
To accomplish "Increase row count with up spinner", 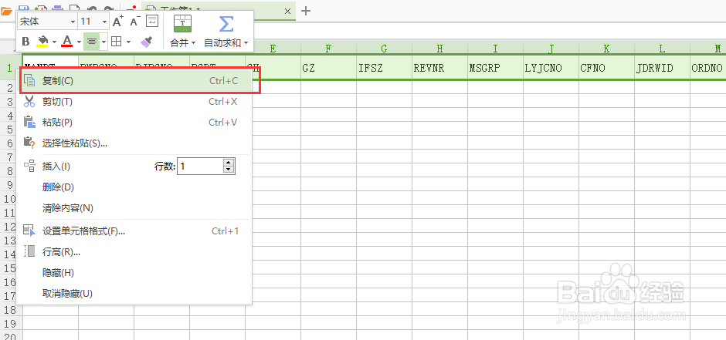I will (x=229, y=163).
